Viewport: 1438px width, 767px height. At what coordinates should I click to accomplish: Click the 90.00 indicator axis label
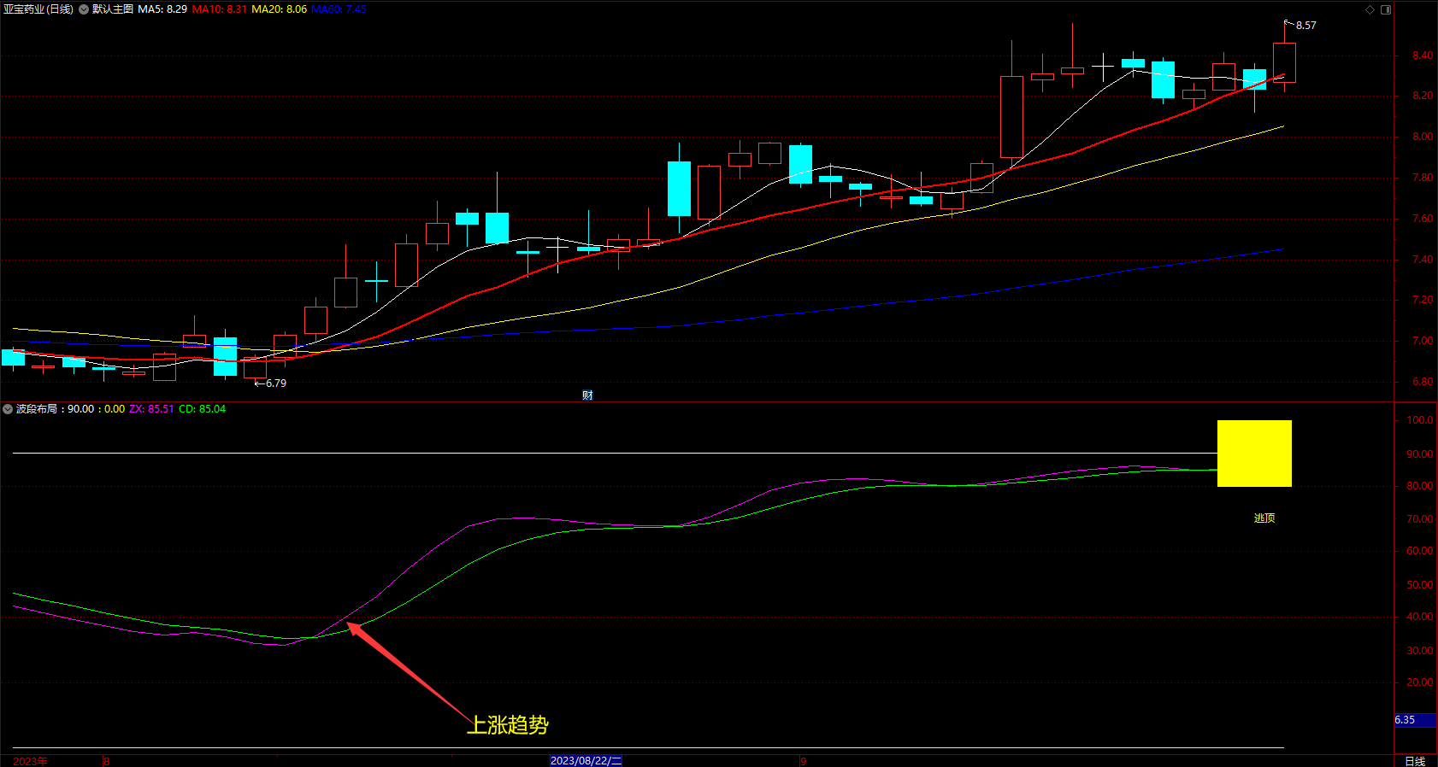pos(1420,454)
